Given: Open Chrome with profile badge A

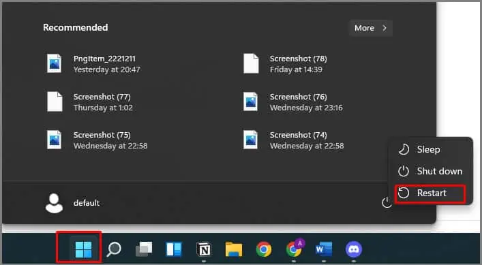Looking at the screenshot, I should (295, 248).
